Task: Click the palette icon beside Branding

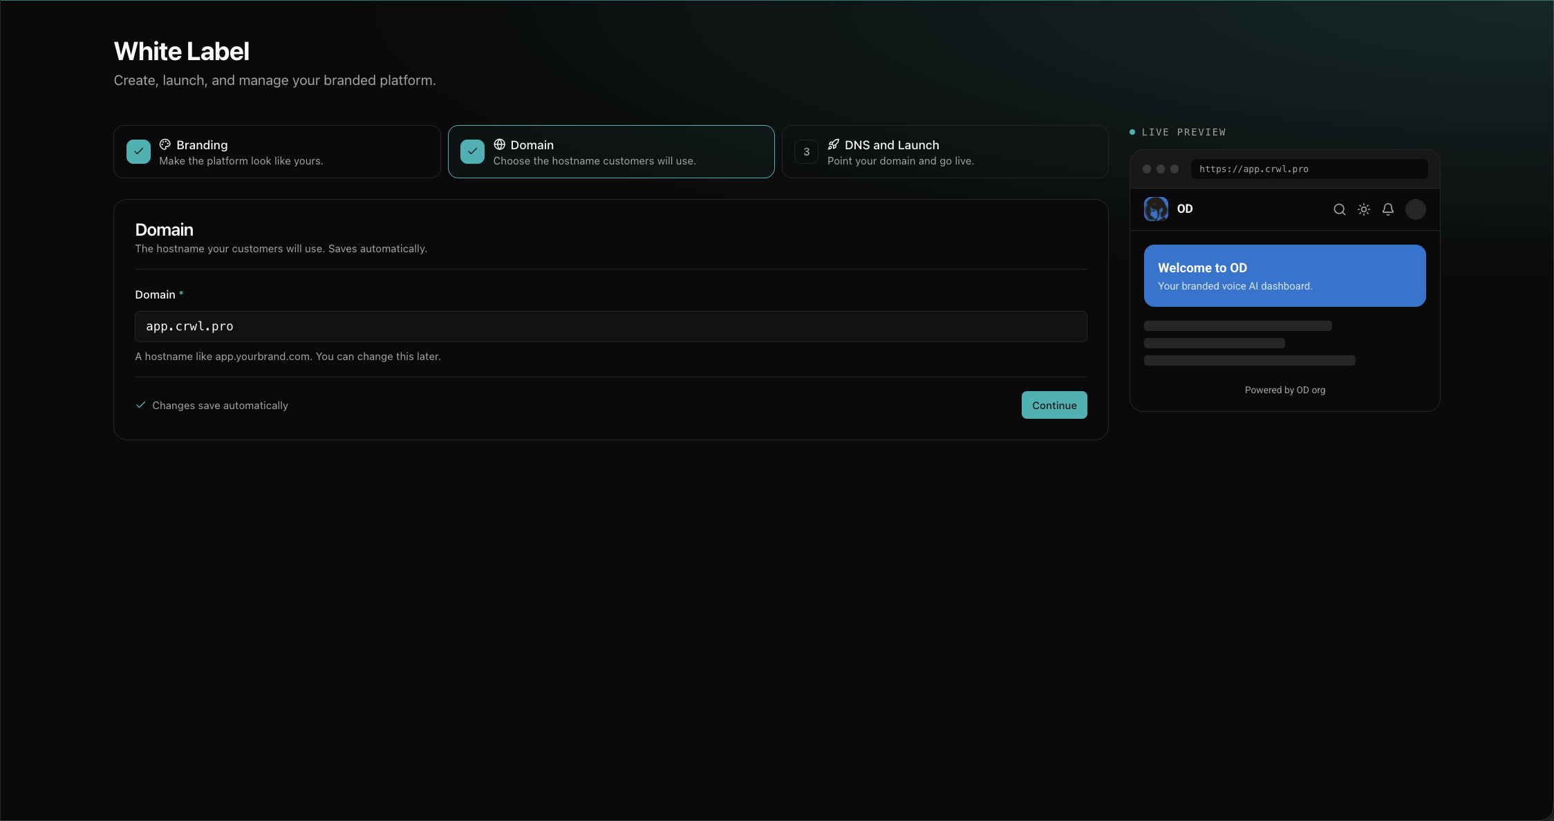Action: [x=165, y=144]
